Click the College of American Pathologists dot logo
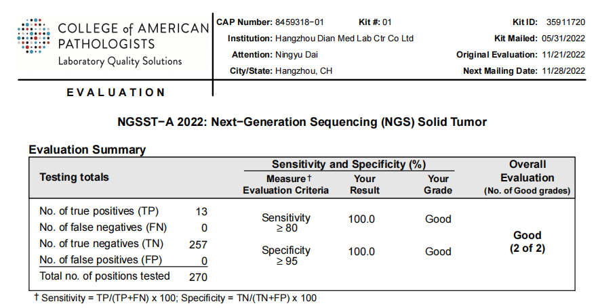The height and width of the screenshot is (308, 598). [x=33, y=37]
